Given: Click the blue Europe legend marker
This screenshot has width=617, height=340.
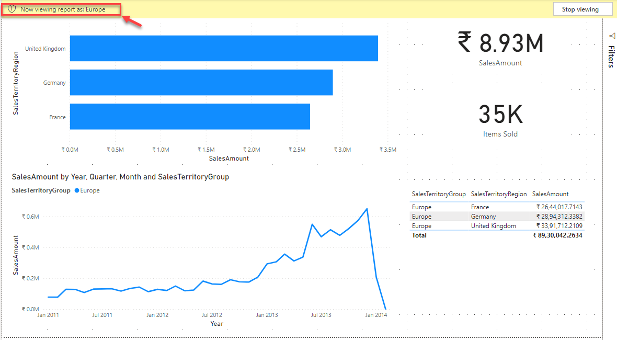Looking at the screenshot, I should pyautogui.click(x=77, y=190).
